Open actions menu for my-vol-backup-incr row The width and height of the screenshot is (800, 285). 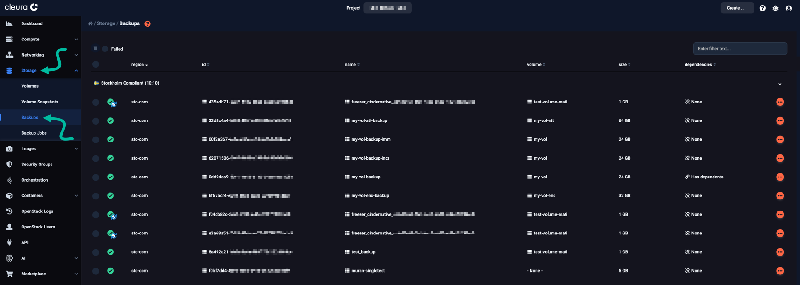pyautogui.click(x=780, y=158)
